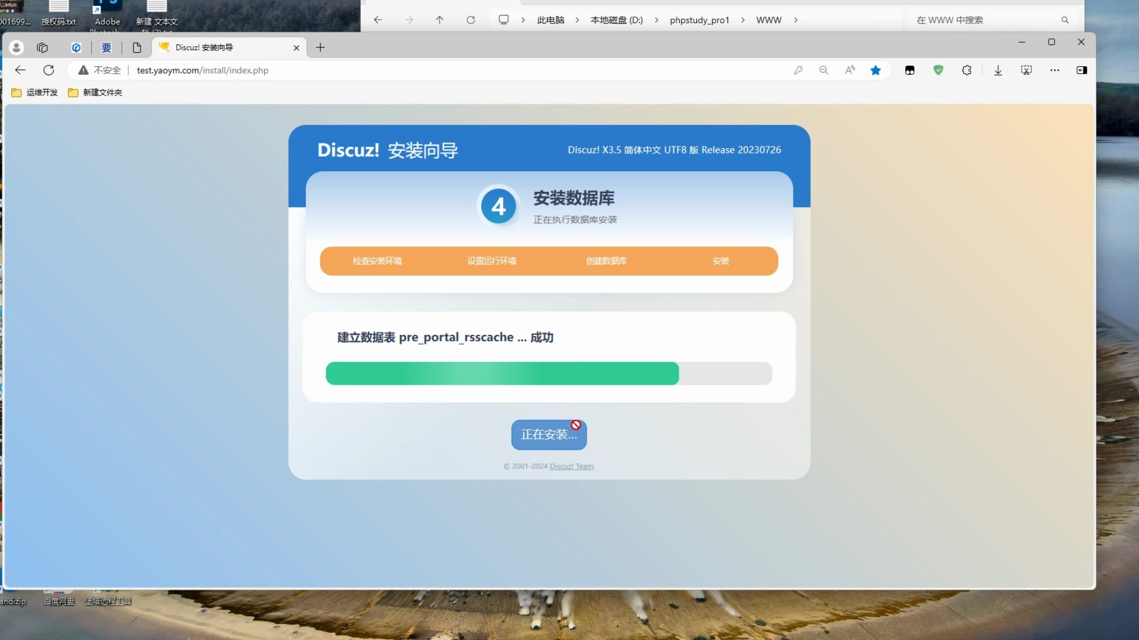Select 本地磁盘 (D:) in Explorer breadcrumb

coord(616,20)
